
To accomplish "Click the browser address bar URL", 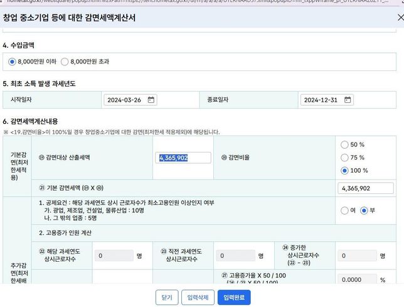I will (188, 3).
